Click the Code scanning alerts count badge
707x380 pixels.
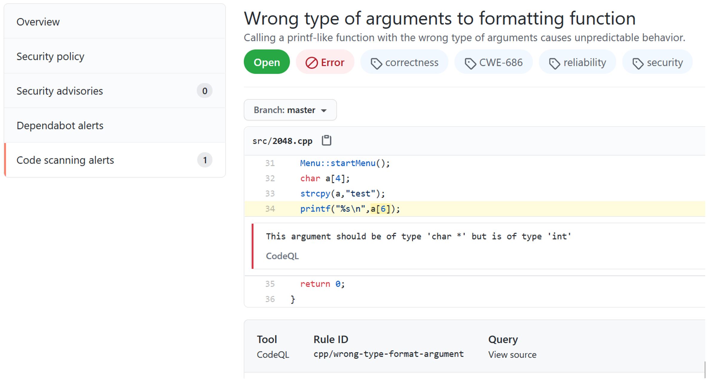coord(204,160)
